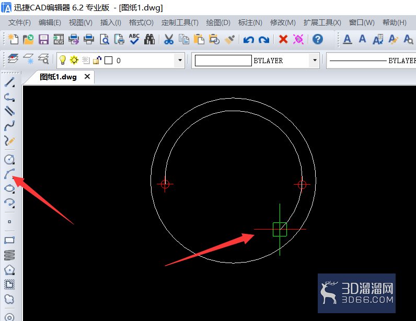
Task: Open an existing drawing file
Action: click(x=28, y=39)
